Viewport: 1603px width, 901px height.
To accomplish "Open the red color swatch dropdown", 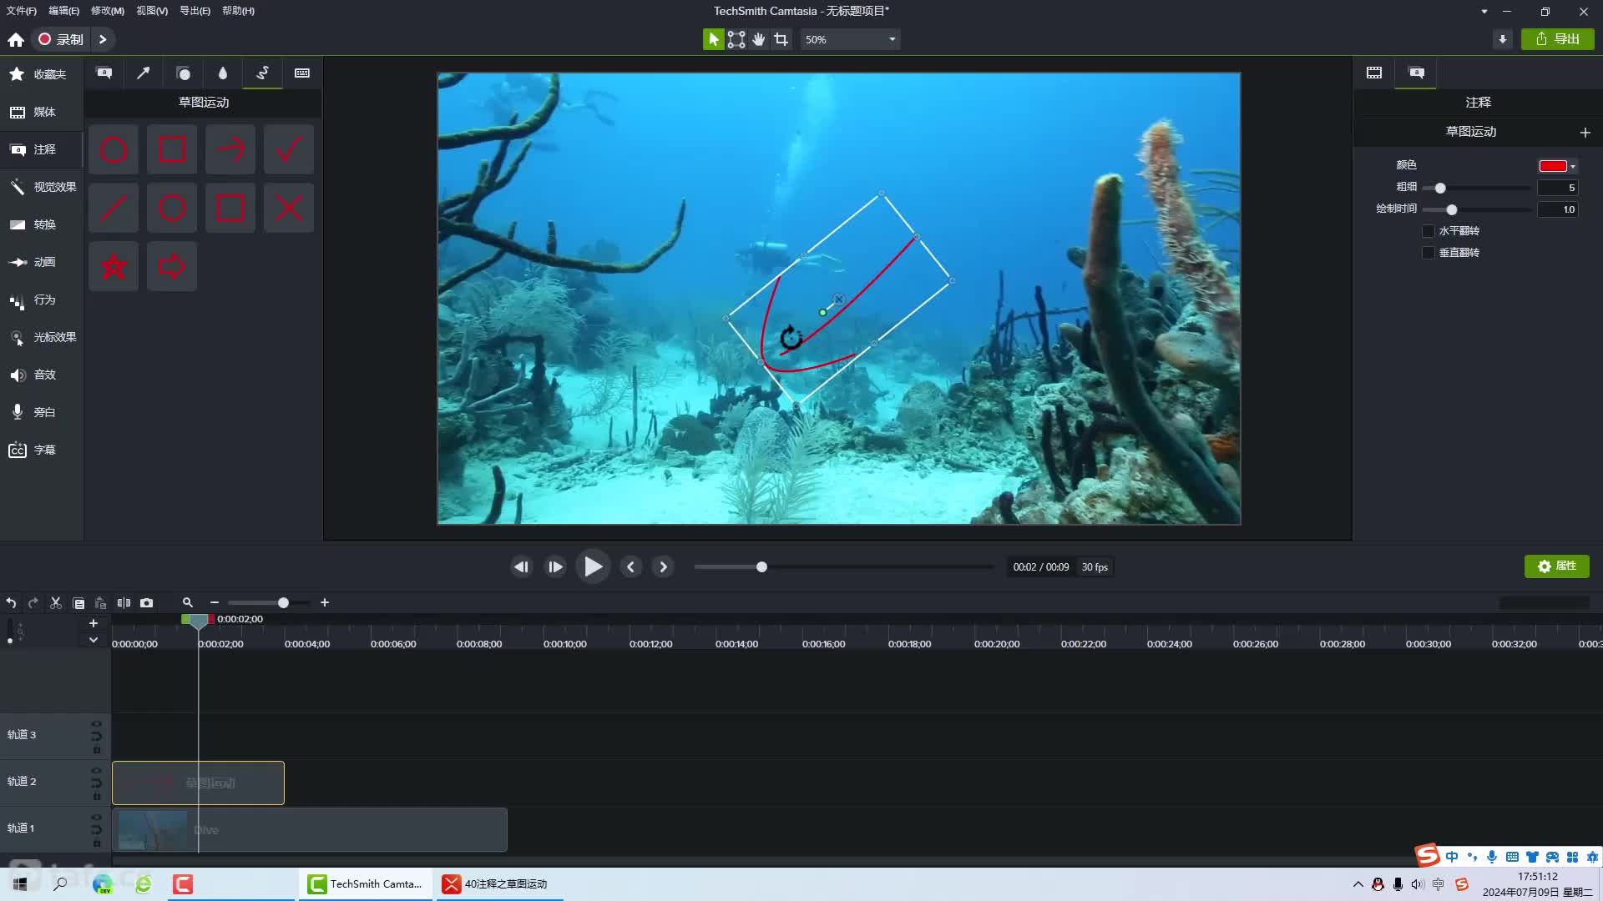I will click(x=1557, y=166).
